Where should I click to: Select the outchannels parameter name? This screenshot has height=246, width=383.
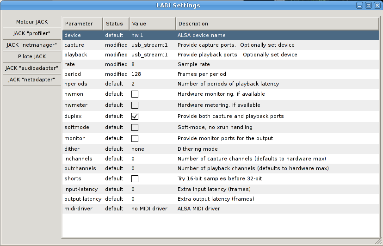pyautogui.click(x=80, y=169)
